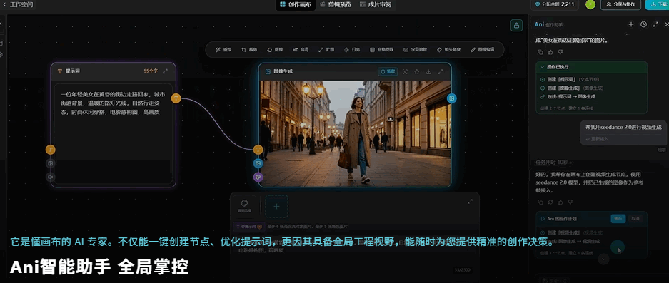Dislike the second Ani reply

570,202
